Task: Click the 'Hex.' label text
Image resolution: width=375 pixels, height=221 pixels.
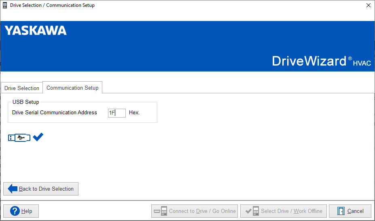Action: pyautogui.click(x=134, y=113)
